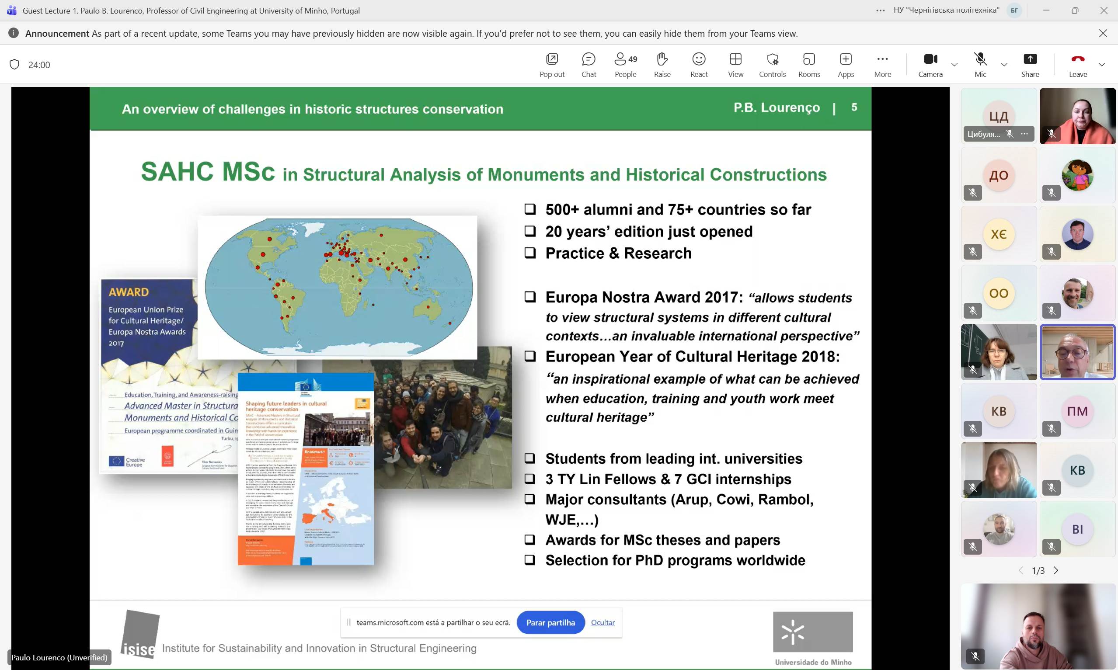Click the Ocultar link
This screenshot has height=670, width=1118.
click(x=603, y=622)
